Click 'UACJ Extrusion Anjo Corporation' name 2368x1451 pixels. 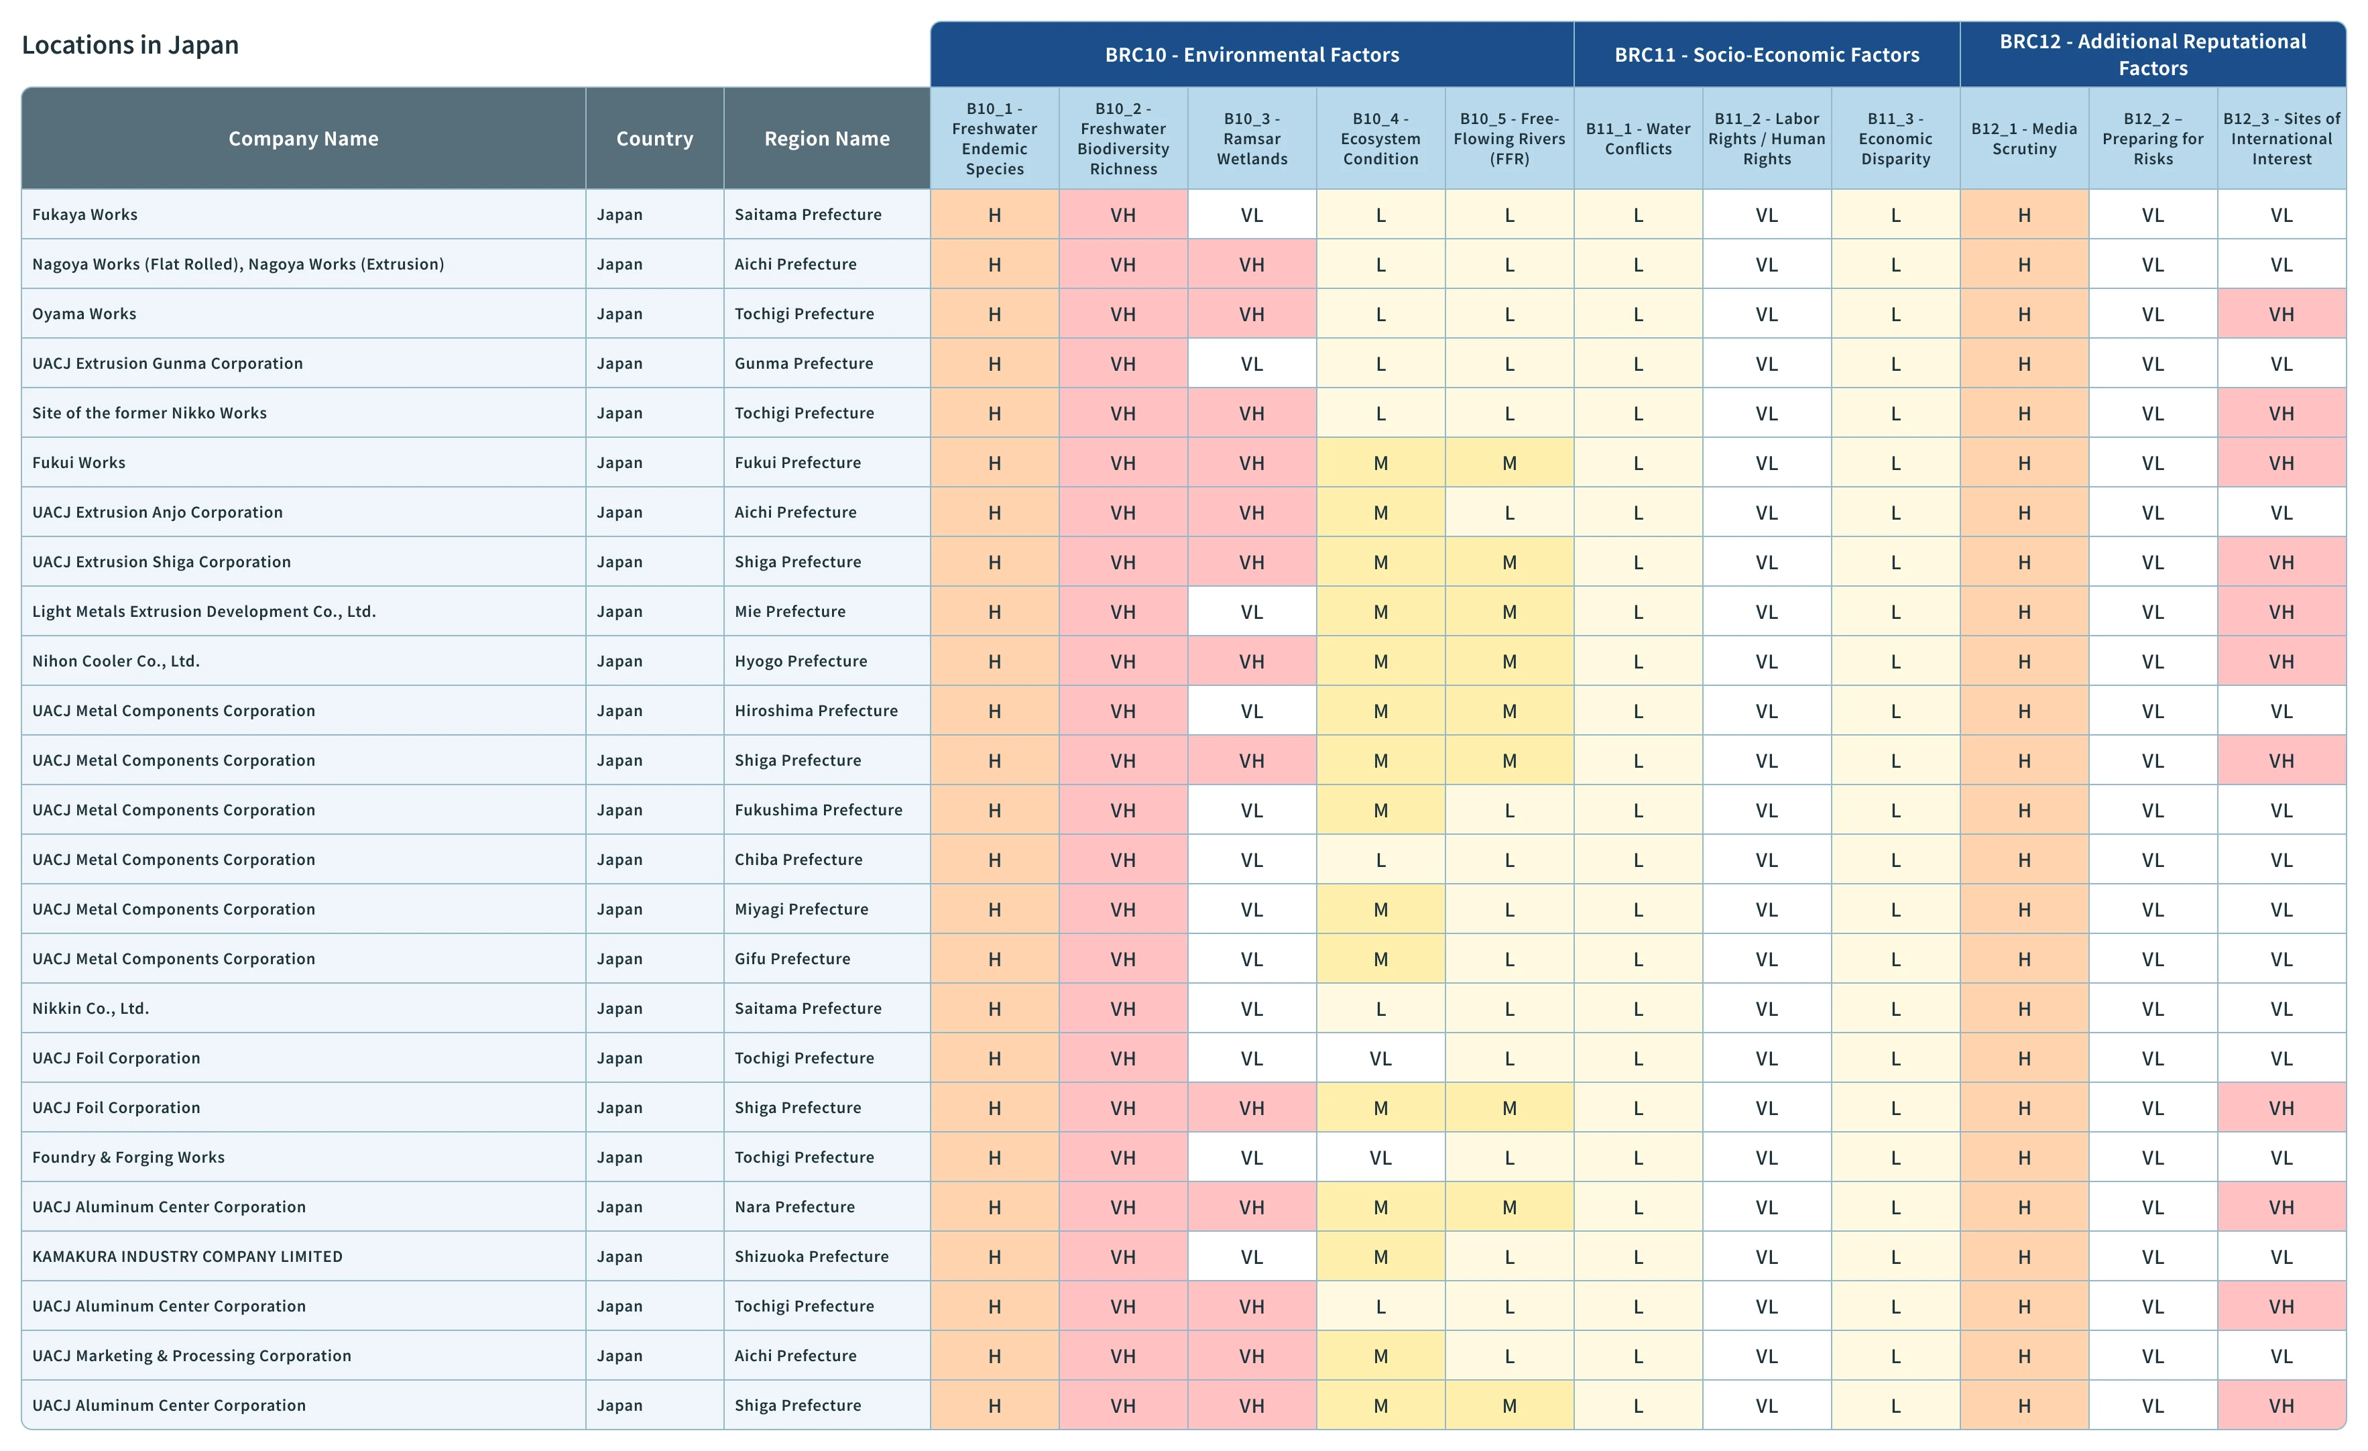(x=158, y=512)
